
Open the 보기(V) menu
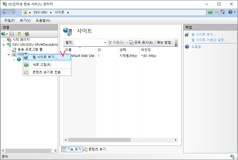25,20
